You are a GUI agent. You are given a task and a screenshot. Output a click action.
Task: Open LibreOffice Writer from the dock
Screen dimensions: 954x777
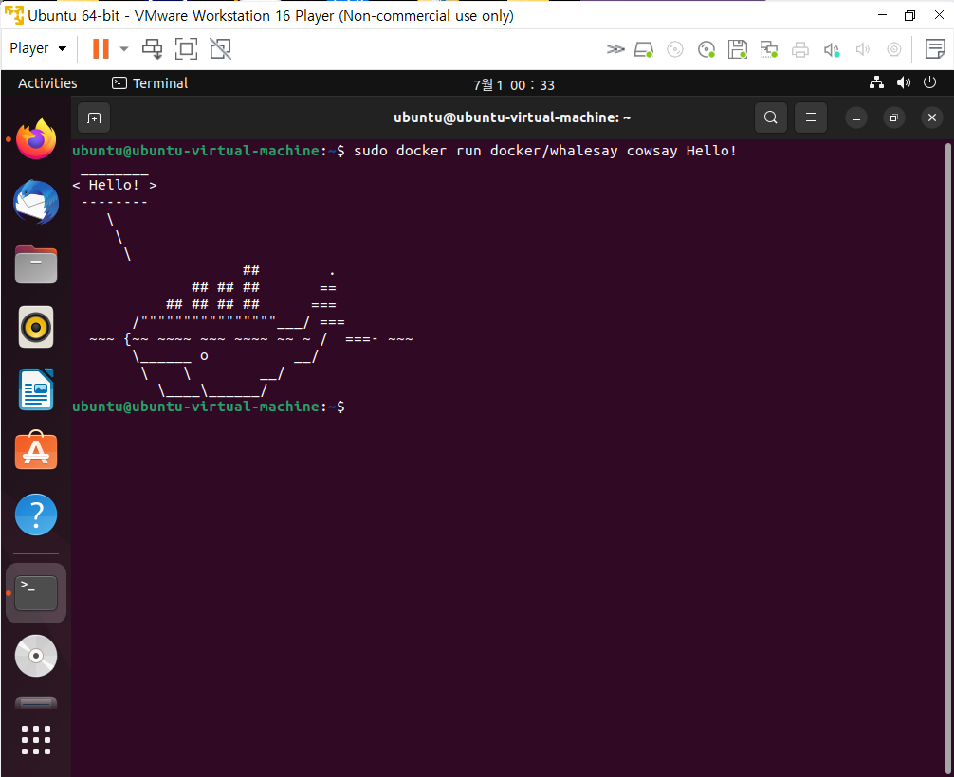pyautogui.click(x=36, y=389)
